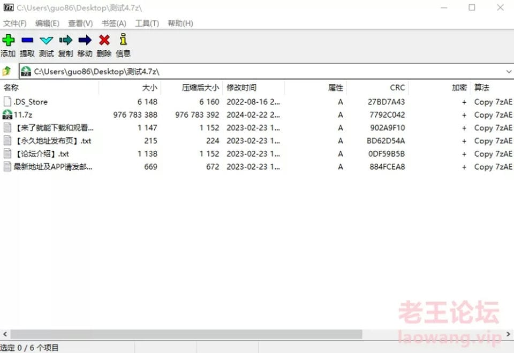This screenshot has width=514, height=353.
Task: Click the scrollbar left arrow
Action: pos(5,334)
